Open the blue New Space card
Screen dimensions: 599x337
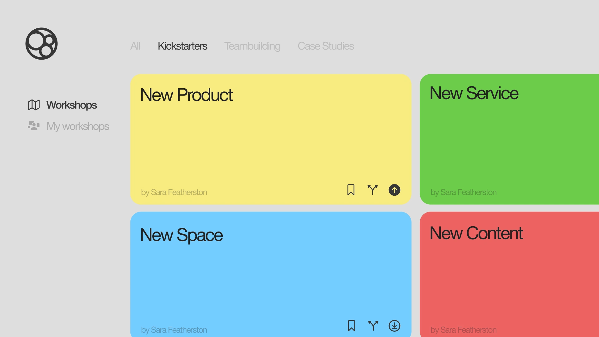pyautogui.click(x=271, y=274)
